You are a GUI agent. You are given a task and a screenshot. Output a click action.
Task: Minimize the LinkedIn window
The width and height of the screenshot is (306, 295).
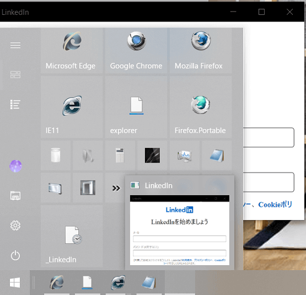(233, 12)
